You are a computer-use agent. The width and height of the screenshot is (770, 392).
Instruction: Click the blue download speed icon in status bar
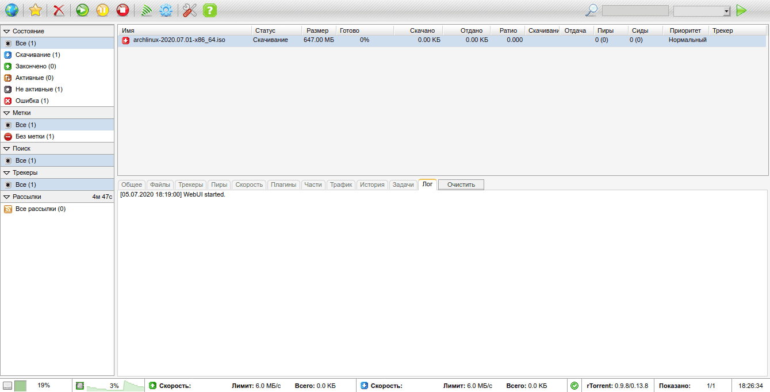click(364, 386)
